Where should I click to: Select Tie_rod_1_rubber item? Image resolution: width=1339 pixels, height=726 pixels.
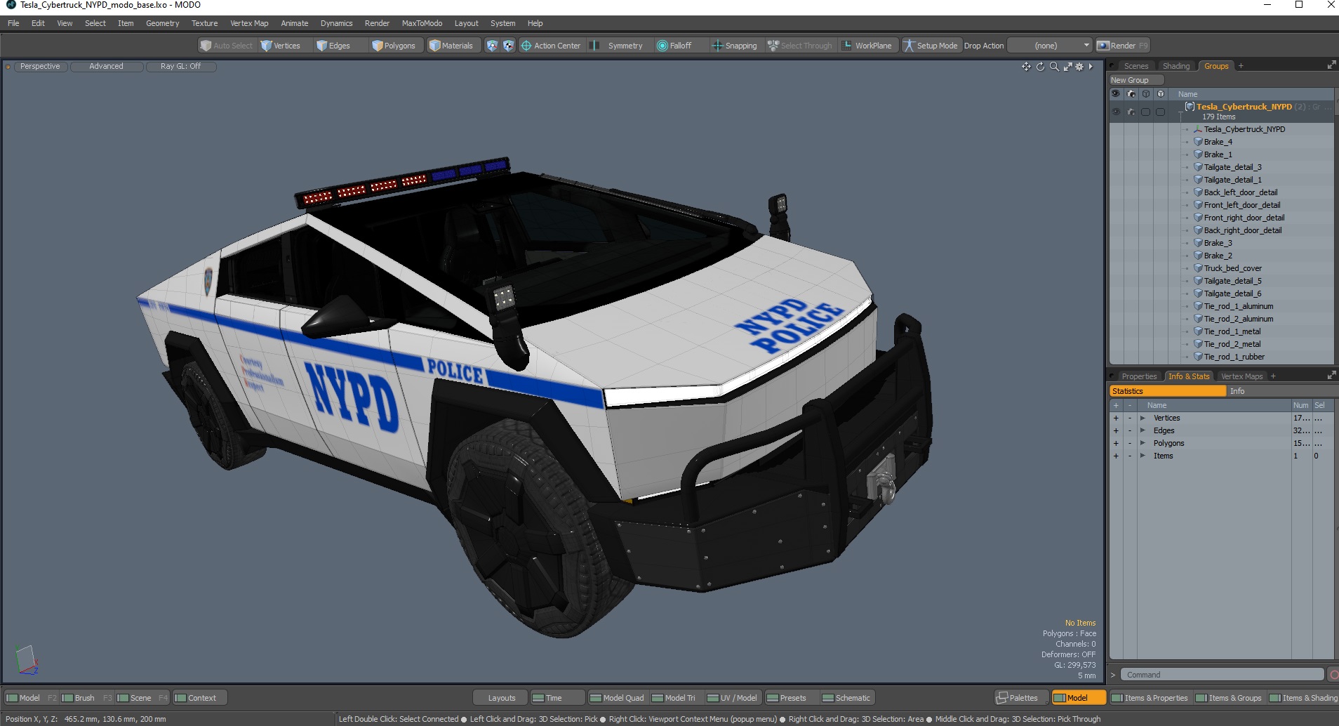1234,357
